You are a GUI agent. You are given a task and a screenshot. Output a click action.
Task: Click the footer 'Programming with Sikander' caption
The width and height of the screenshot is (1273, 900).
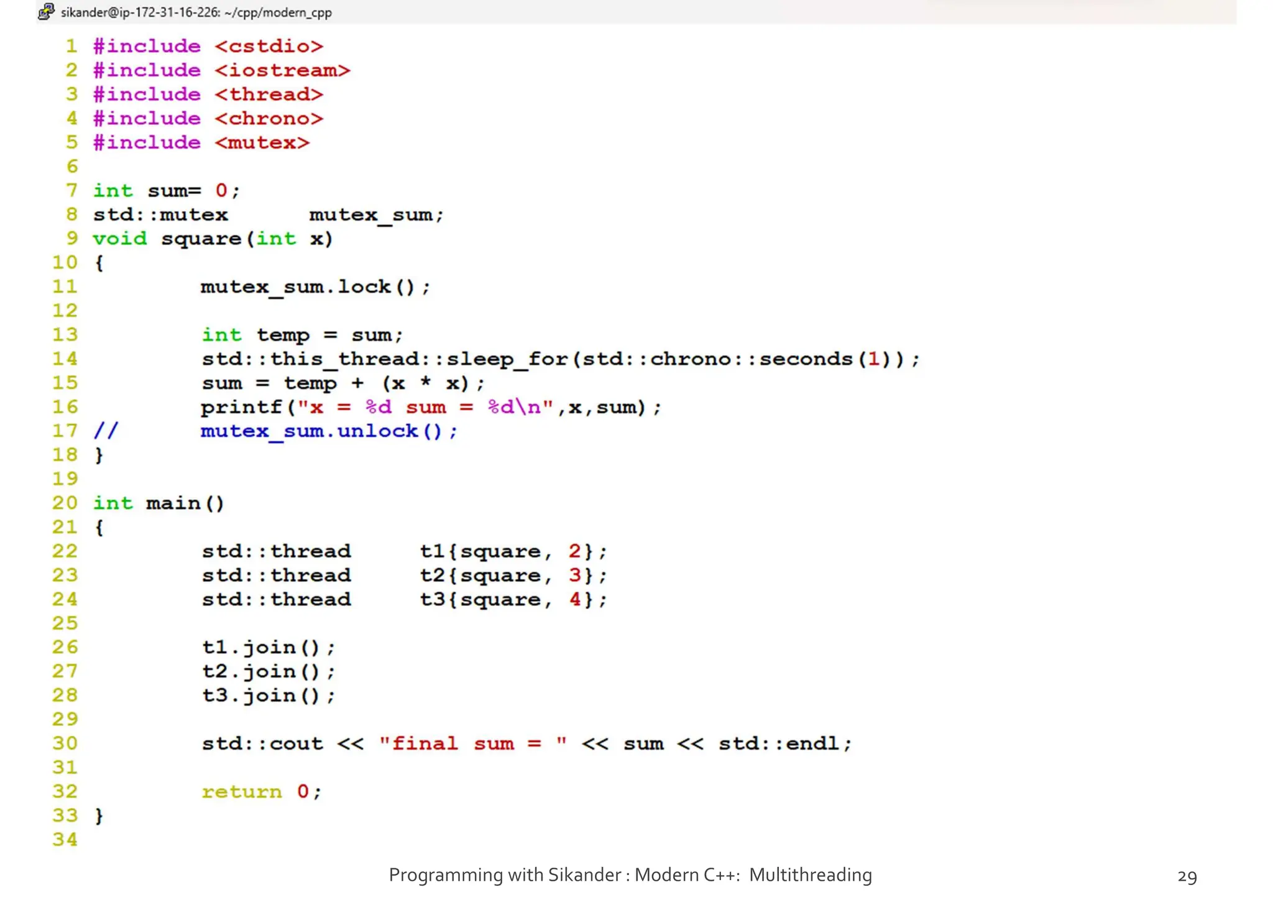point(630,875)
